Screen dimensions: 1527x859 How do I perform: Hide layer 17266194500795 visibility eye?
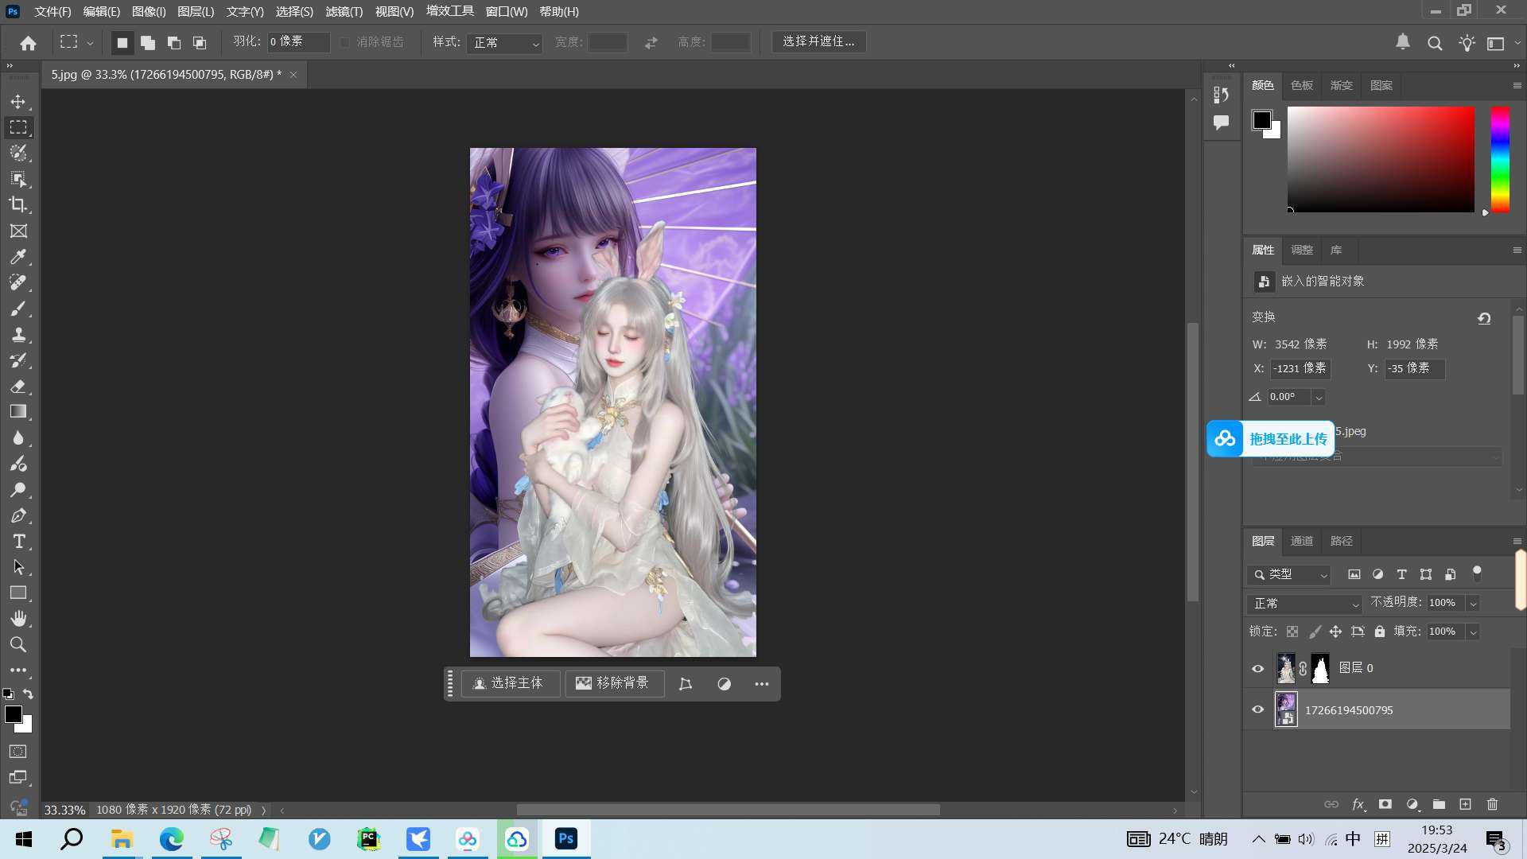coord(1257,709)
